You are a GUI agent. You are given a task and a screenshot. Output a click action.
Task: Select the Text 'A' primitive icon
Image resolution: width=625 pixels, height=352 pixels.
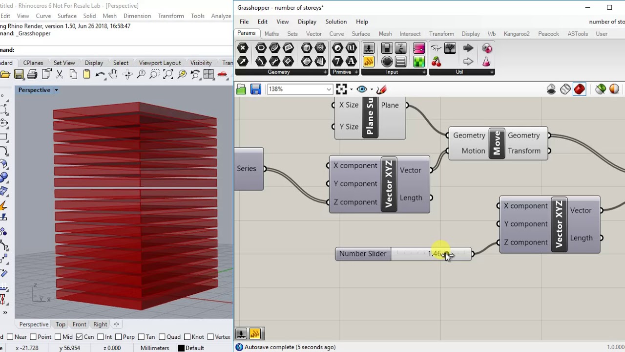351,61
